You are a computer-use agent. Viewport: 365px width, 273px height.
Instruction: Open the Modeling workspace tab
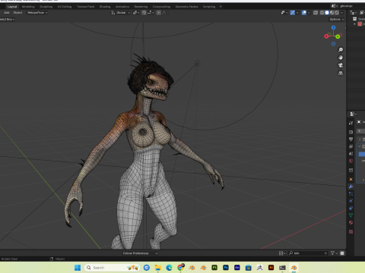click(28, 7)
